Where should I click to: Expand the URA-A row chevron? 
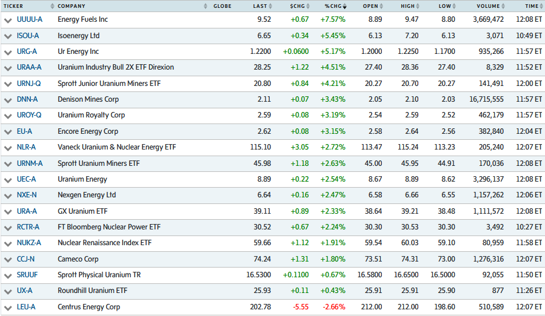[8, 212]
